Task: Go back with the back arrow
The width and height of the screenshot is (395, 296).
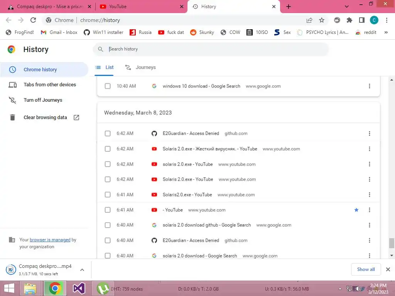Action: [8, 20]
